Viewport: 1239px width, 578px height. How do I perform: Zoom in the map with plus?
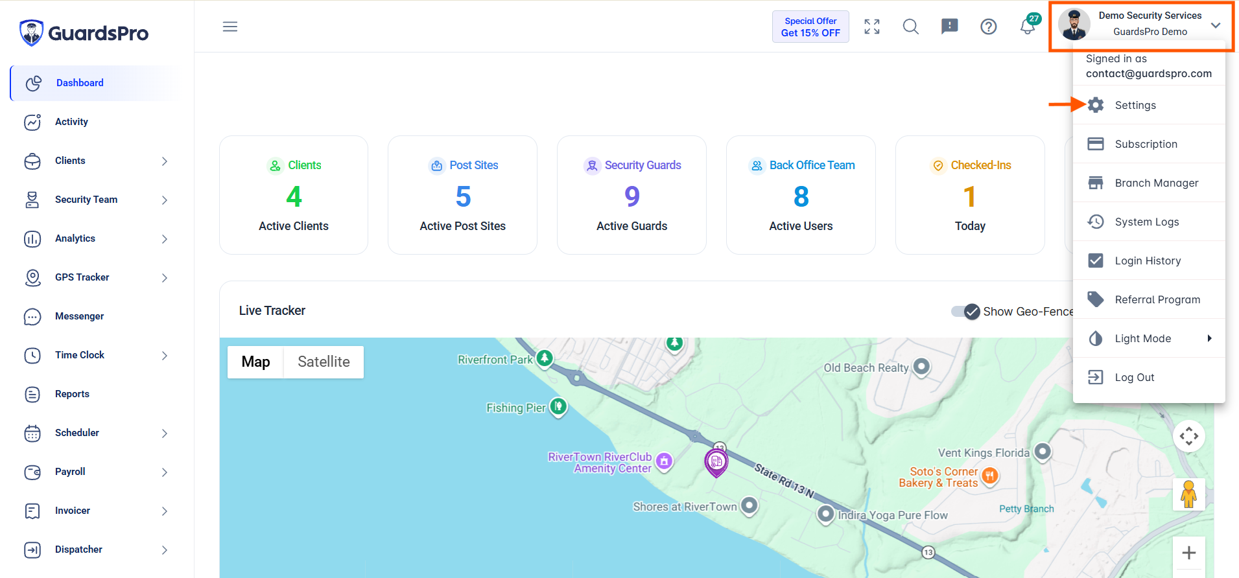click(1189, 553)
